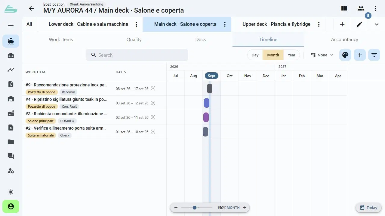Focus on item #2 dates target icon
The width and height of the screenshot is (385, 216).
point(153,132)
